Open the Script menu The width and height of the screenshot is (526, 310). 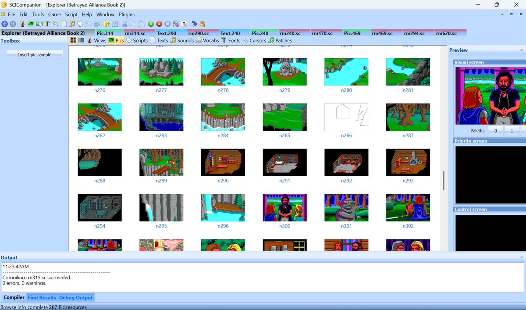(x=71, y=14)
